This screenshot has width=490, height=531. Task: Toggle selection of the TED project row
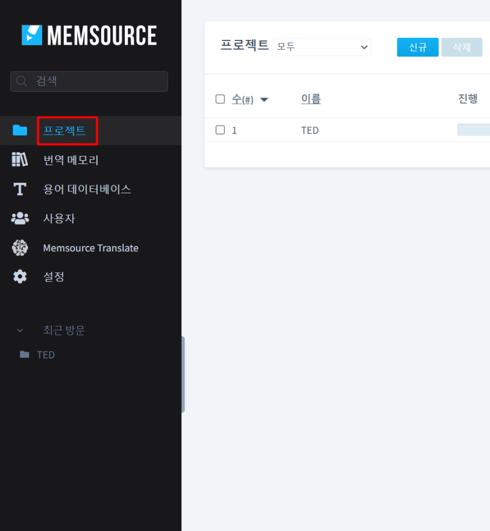(x=220, y=130)
